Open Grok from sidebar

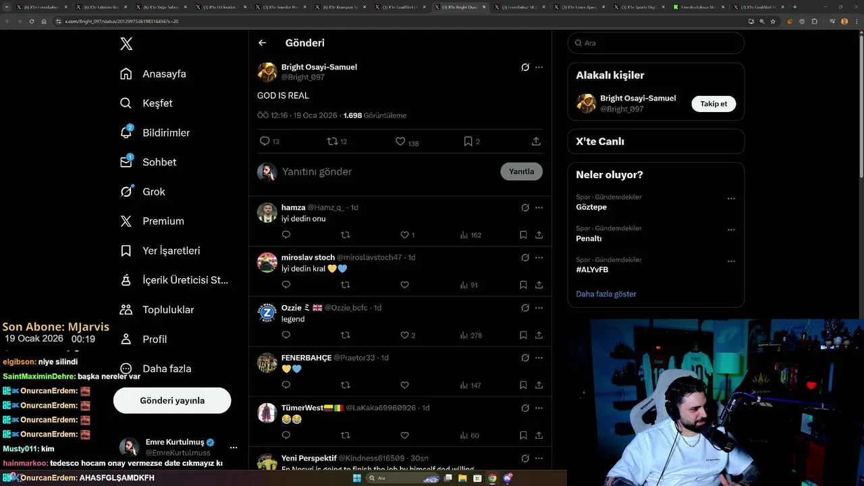point(142,192)
